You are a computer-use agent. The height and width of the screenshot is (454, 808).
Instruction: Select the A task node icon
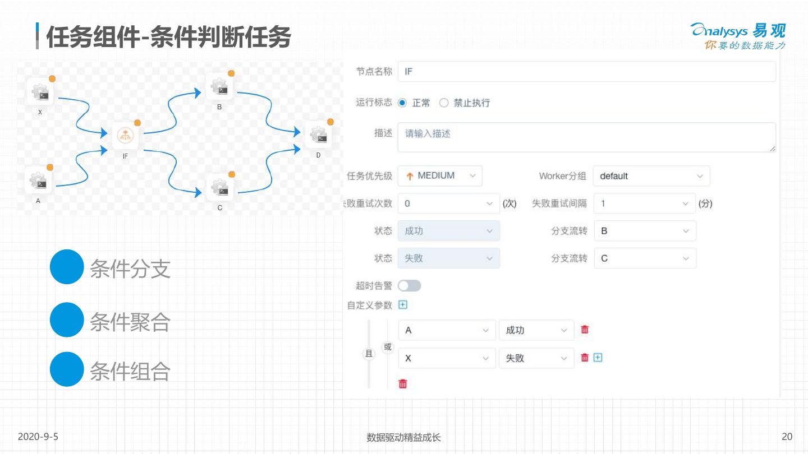click(38, 180)
